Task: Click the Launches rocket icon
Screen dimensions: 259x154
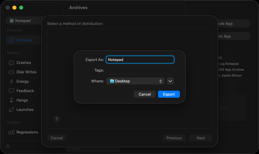Action: click(x=11, y=109)
